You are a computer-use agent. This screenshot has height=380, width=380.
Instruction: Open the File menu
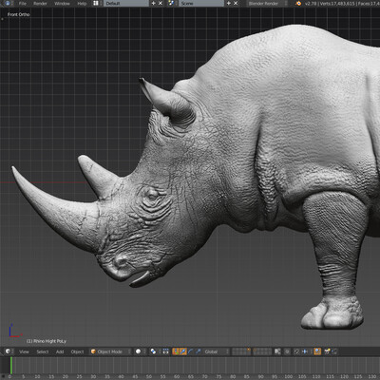tap(23, 4)
